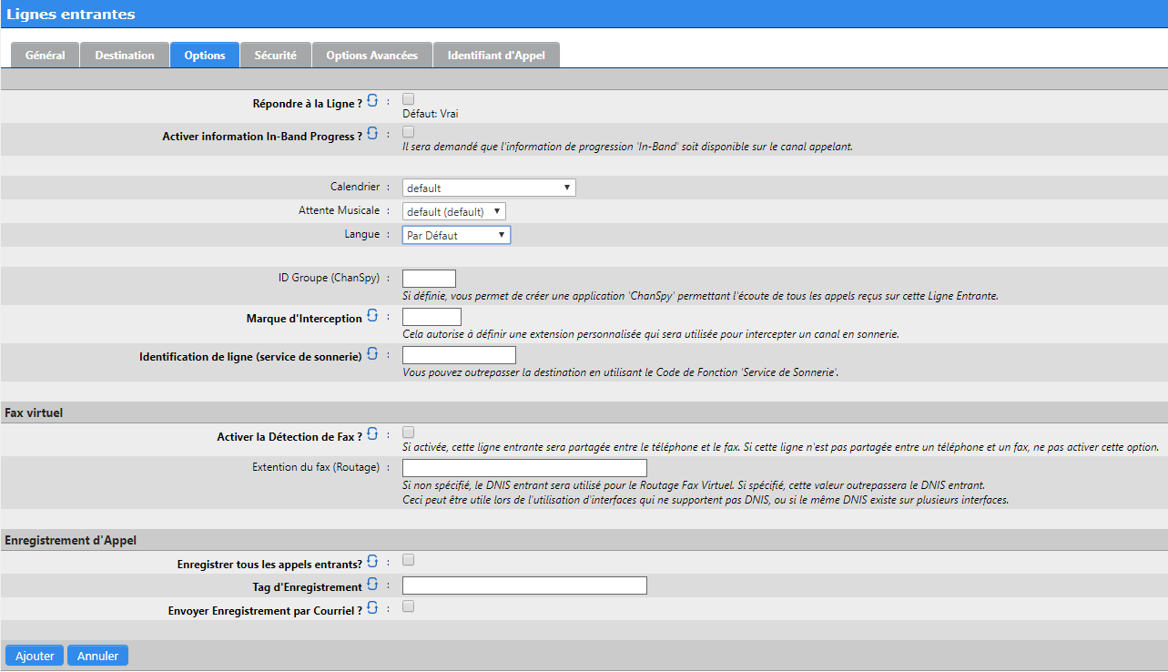
Task: Click the Fax virtuel section header
Action: (x=34, y=412)
